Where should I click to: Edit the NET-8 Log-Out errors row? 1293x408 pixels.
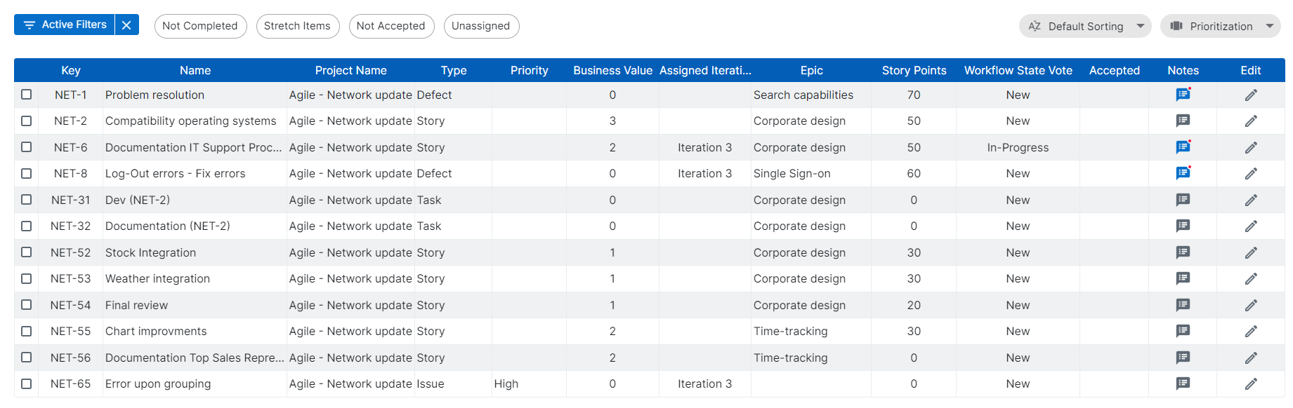(x=1251, y=174)
